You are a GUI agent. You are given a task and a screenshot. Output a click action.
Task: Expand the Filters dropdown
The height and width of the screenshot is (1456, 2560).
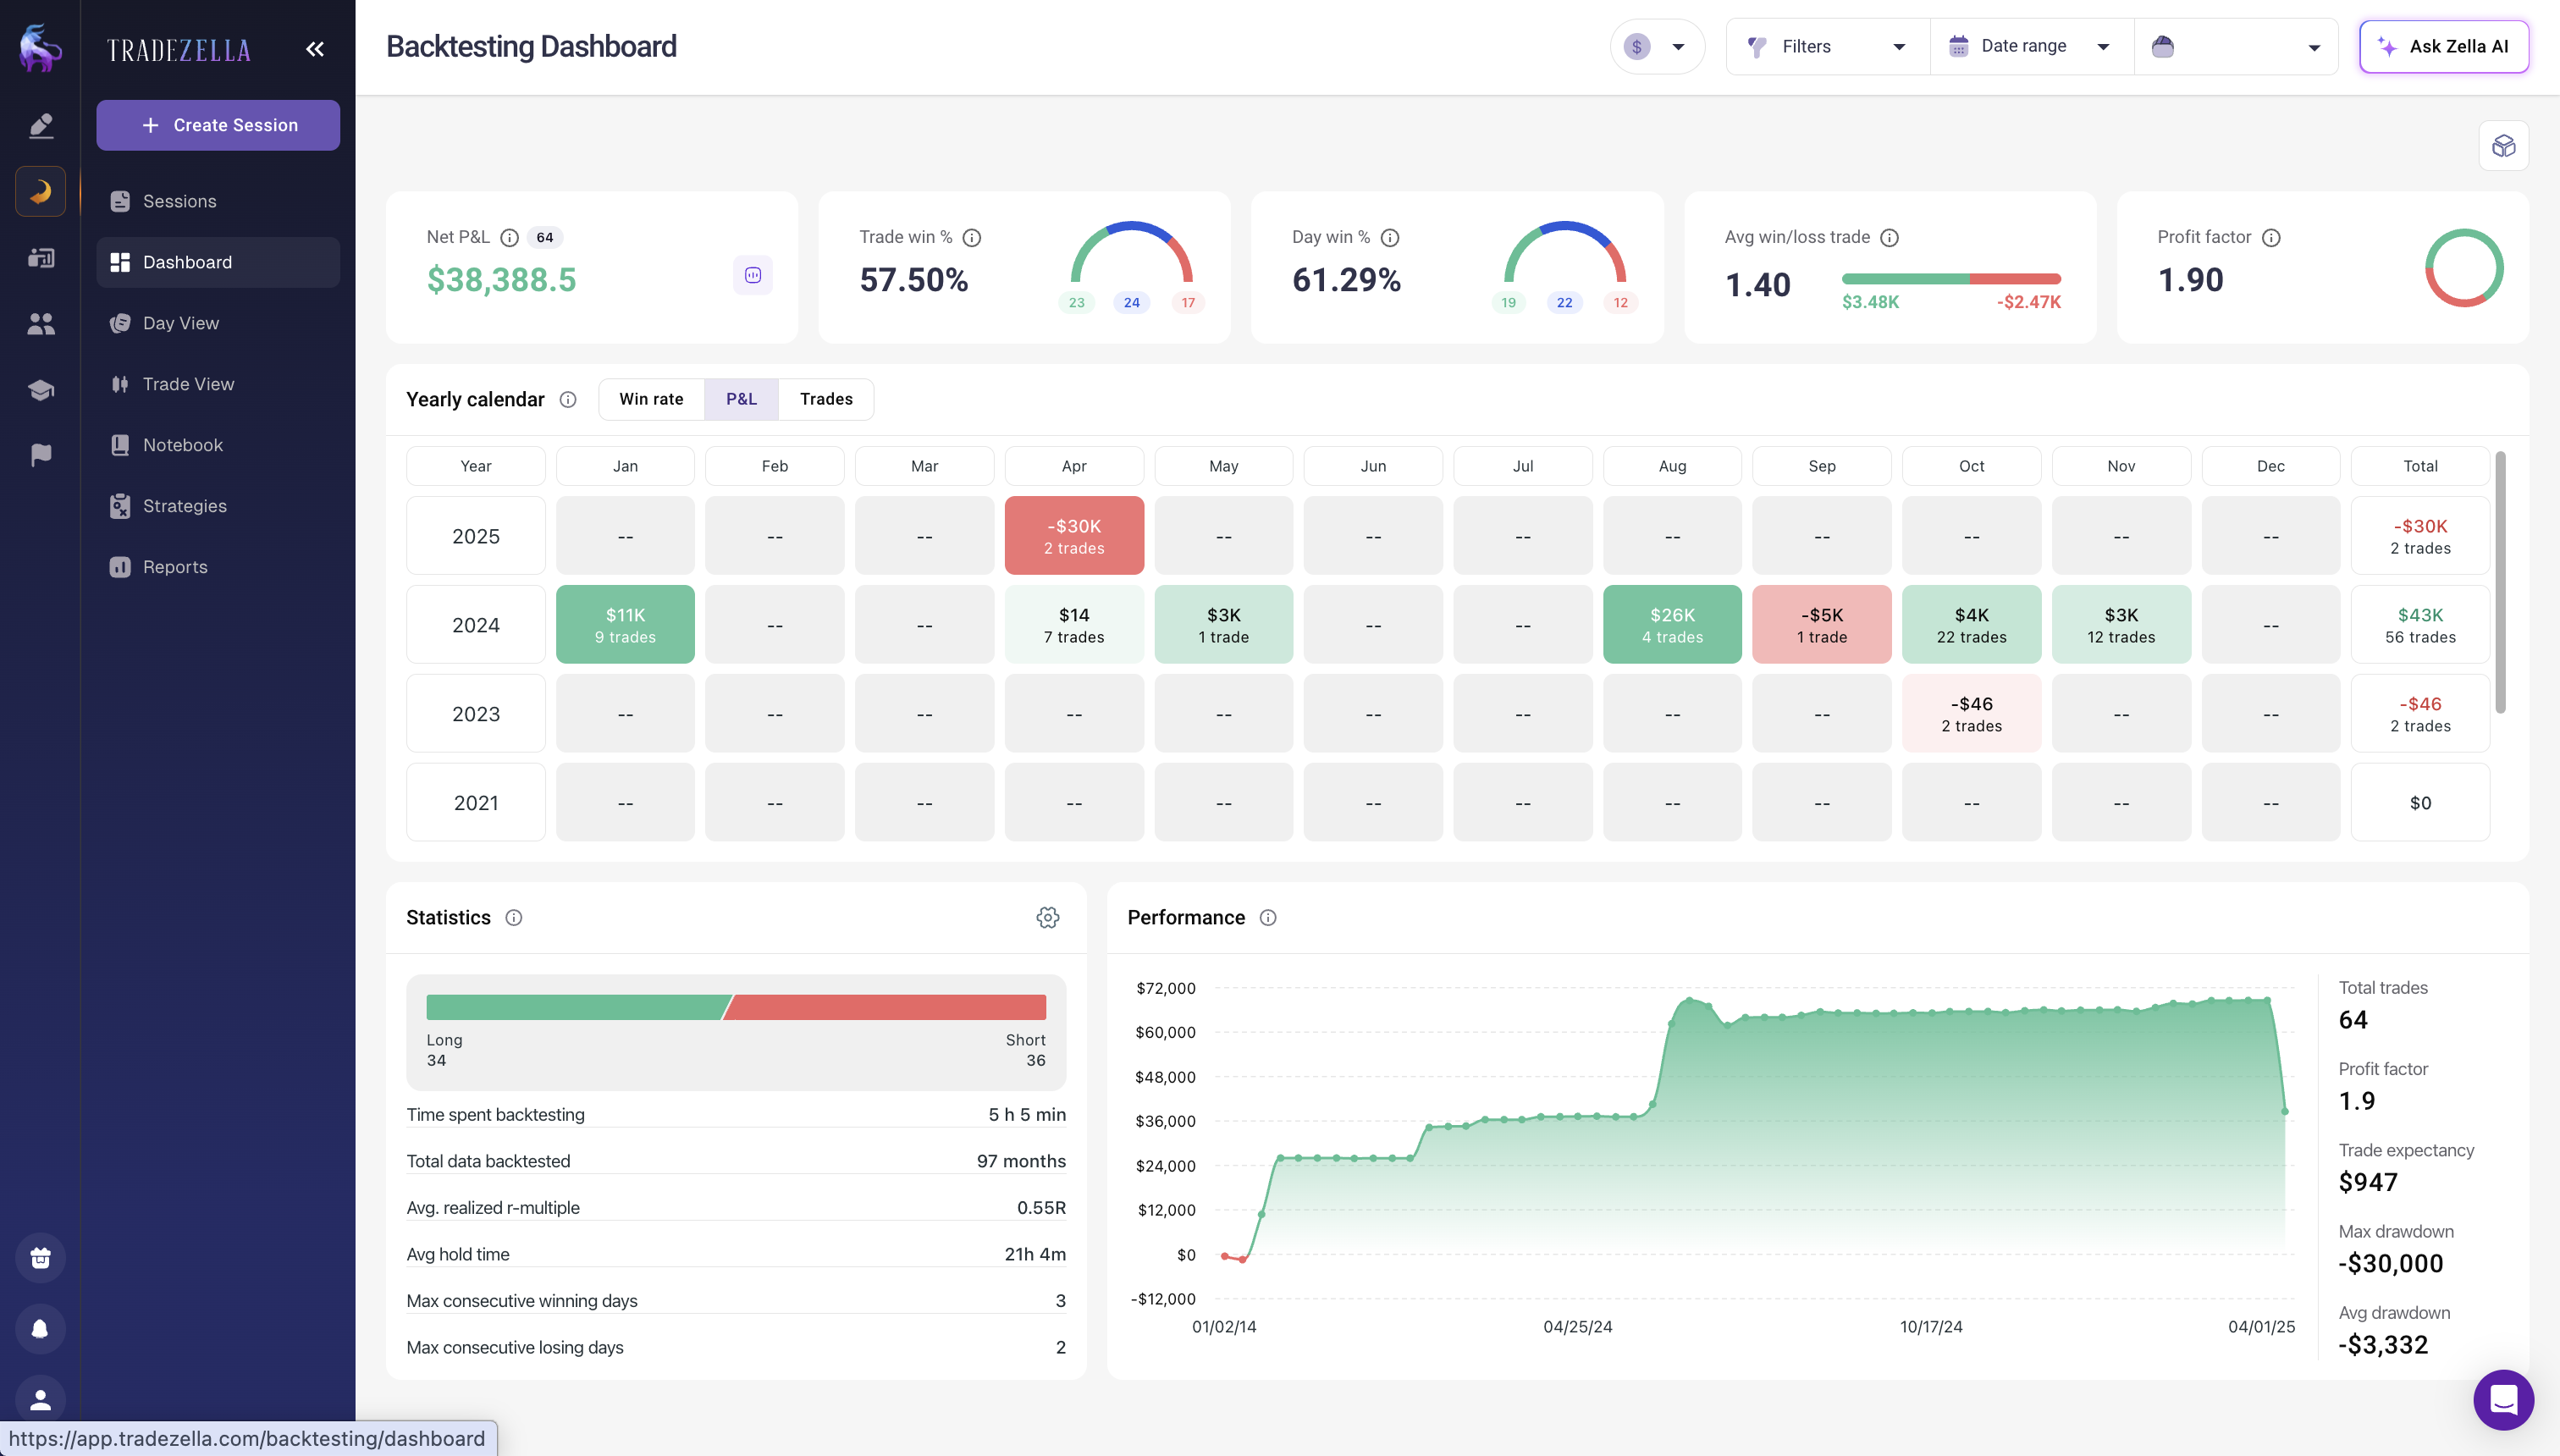pos(1825,46)
